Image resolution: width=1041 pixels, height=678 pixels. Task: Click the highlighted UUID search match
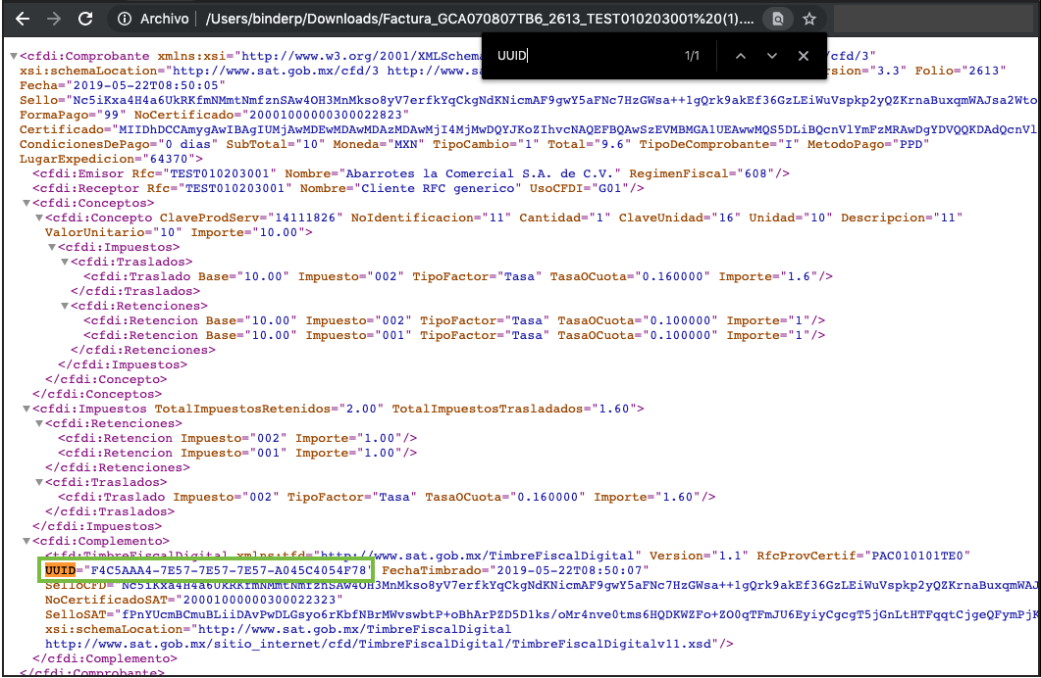(x=62, y=570)
